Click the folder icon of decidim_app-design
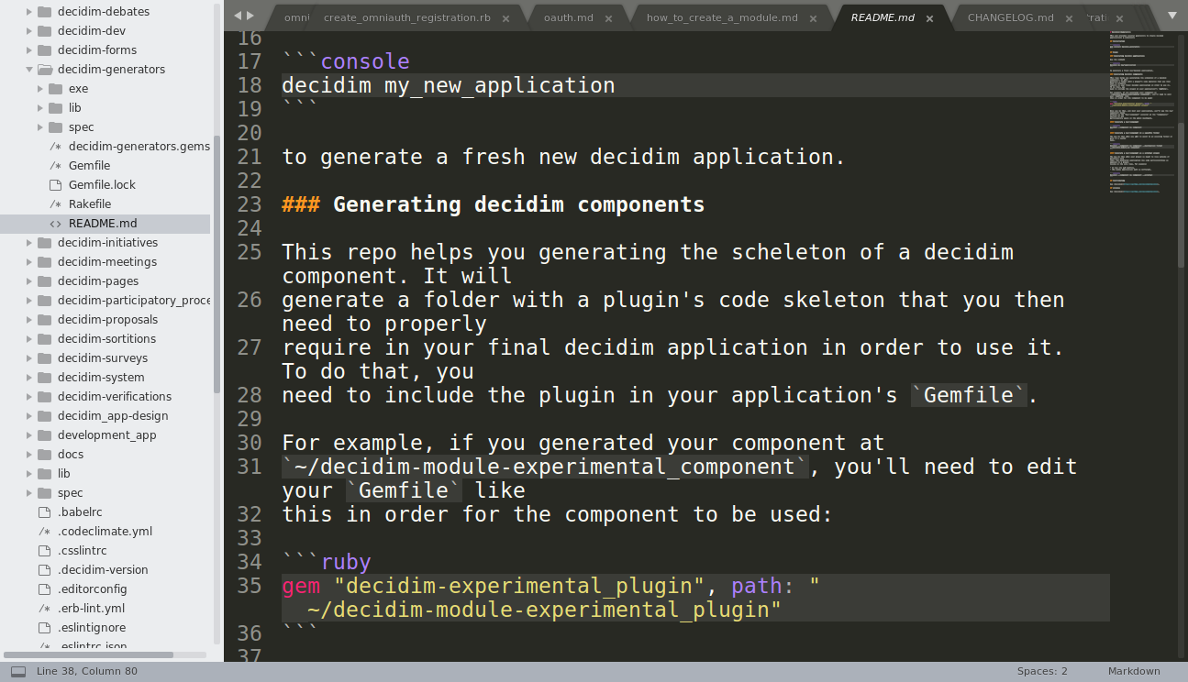The width and height of the screenshot is (1188, 682). pyautogui.click(x=43, y=416)
